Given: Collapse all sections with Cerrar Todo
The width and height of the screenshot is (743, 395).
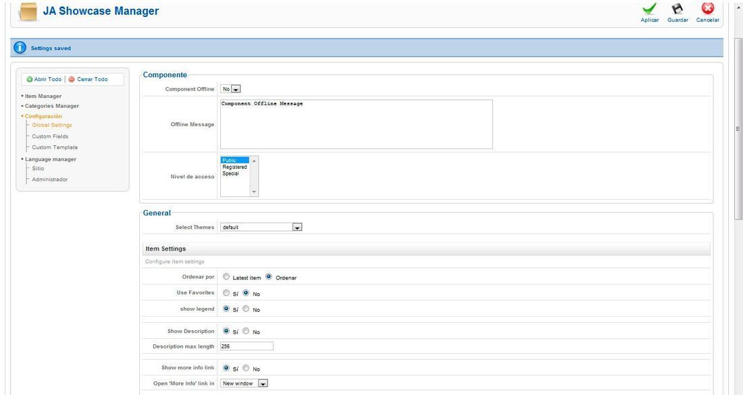Looking at the screenshot, I should [92, 79].
